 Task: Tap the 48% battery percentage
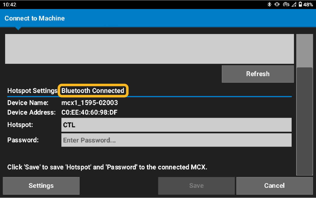tap(308, 5)
